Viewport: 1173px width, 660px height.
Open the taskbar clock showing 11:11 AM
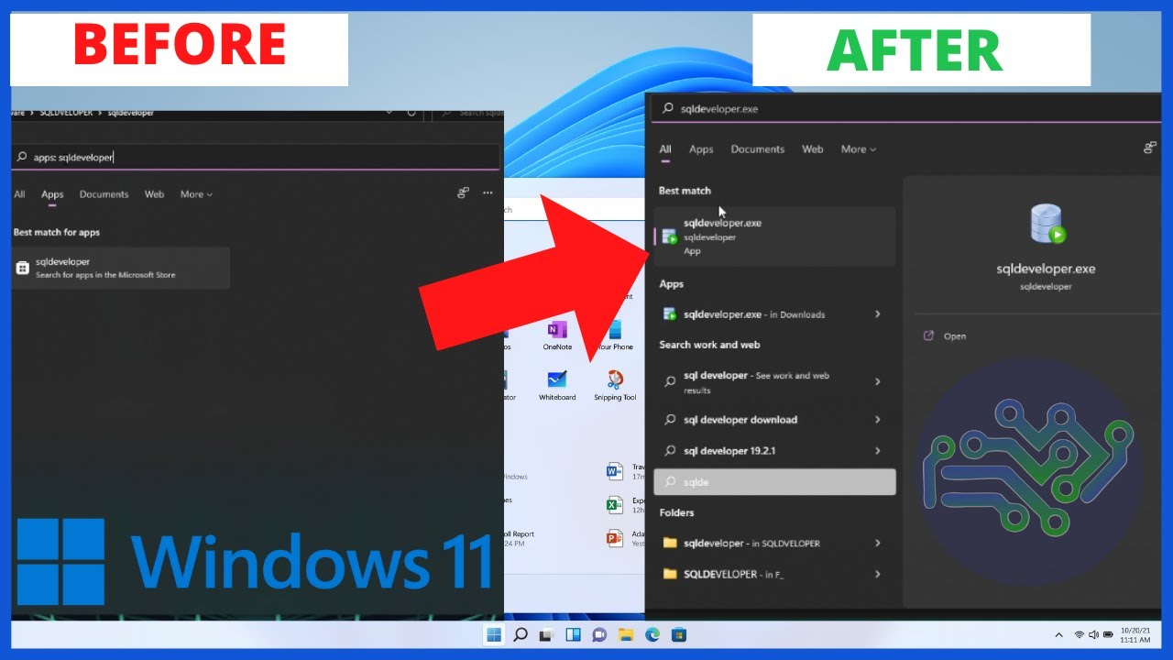[1136, 634]
